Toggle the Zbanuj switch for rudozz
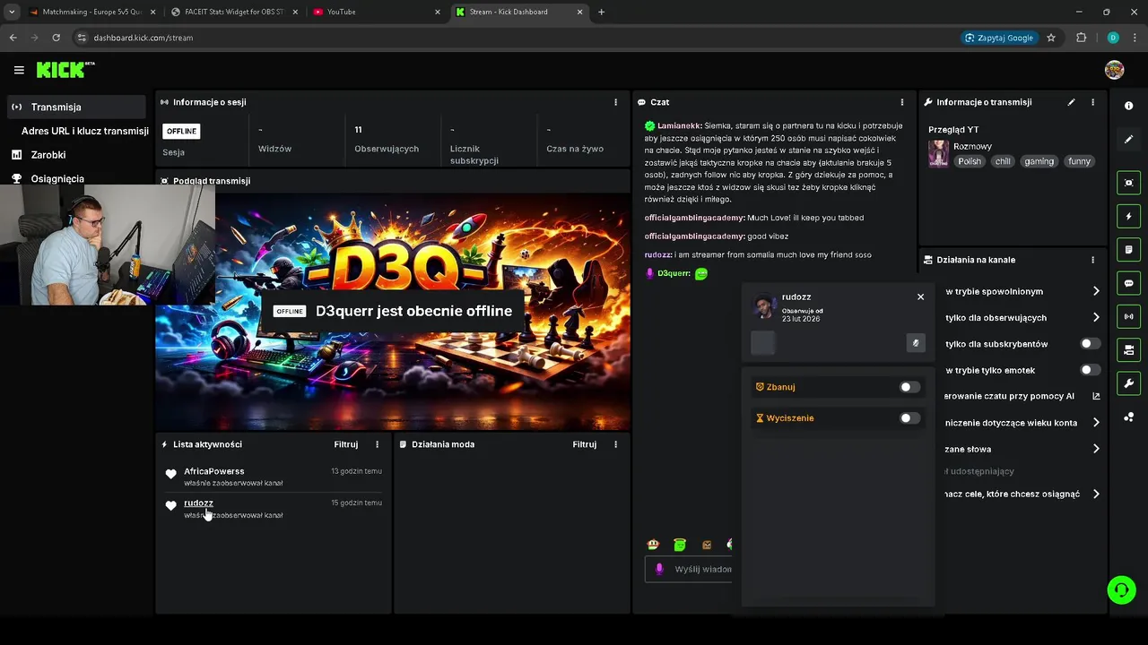 click(x=909, y=387)
